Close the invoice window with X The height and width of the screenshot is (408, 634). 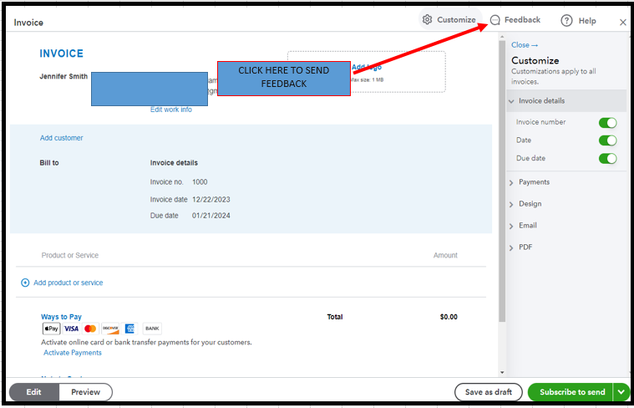622,23
